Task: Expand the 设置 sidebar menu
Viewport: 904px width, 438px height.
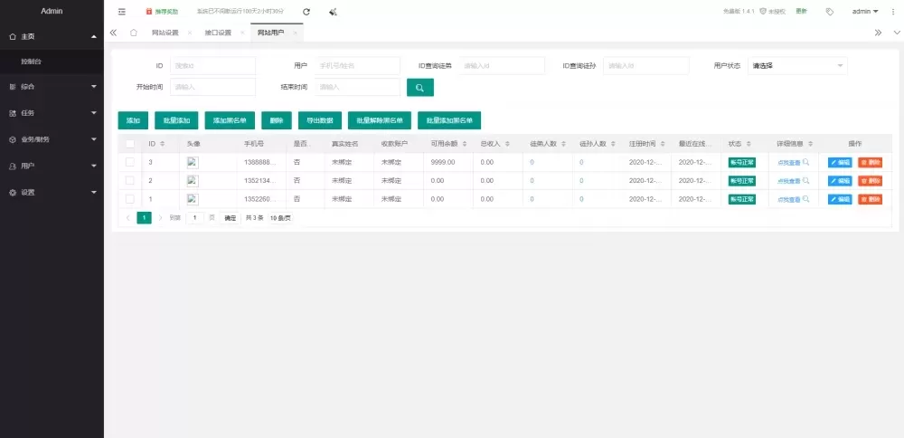Action: 52,193
